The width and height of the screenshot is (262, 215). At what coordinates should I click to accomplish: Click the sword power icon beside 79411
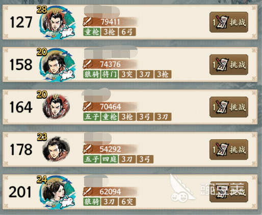coord(88,21)
